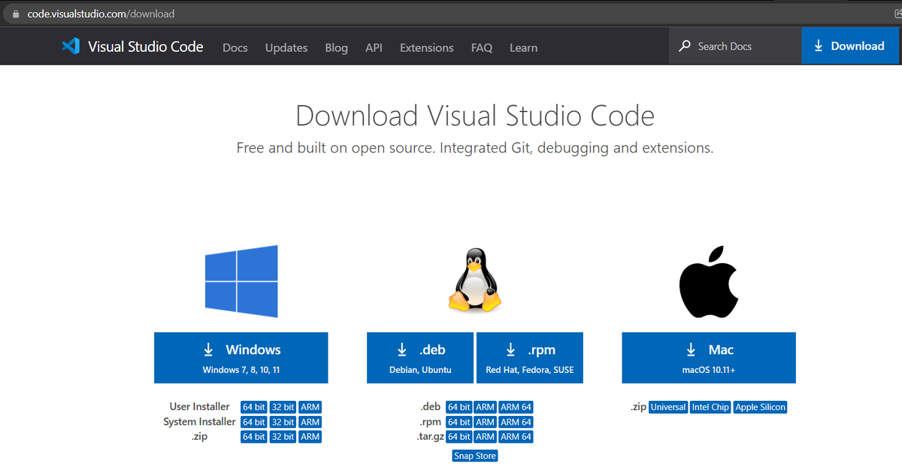Select User Installer 64 bit
This screenshot has height=467, width=902.
[x=254, y=407]
